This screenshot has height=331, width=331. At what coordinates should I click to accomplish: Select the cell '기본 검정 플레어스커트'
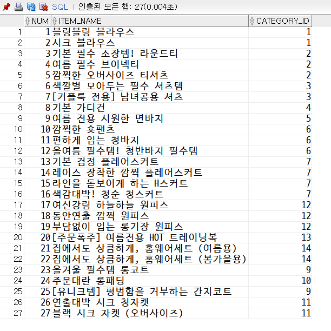pyautogui.click(x=150, y=162)
